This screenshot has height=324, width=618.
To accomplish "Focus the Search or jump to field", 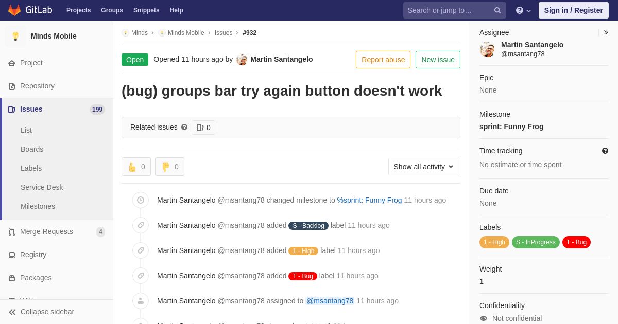I will pyautogui.click(x=455, y=10).
